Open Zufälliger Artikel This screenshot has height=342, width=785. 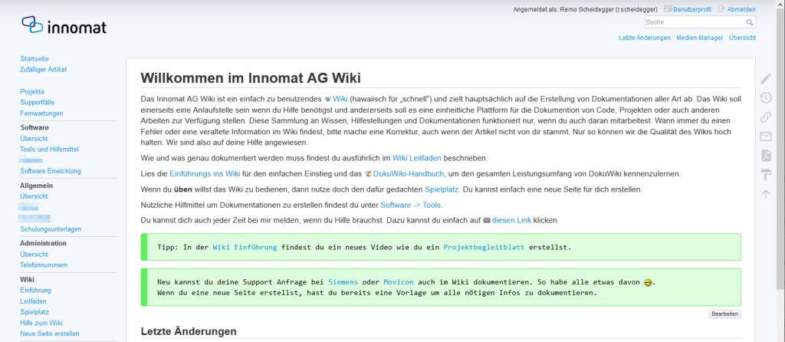click(x=43, y=70)
